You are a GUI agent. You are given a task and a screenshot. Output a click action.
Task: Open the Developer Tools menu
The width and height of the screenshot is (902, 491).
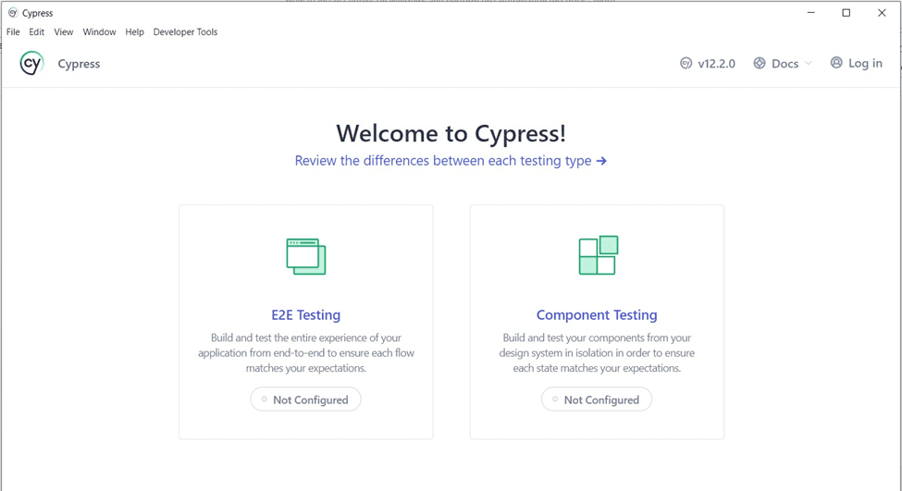[x=185, y=31]
